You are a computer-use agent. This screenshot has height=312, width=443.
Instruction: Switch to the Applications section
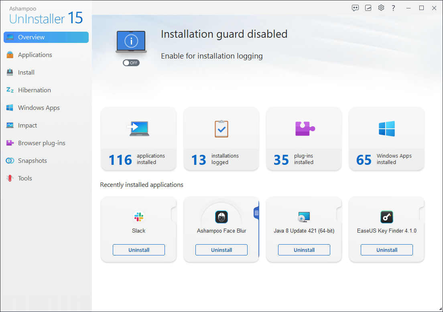(35, 55)
